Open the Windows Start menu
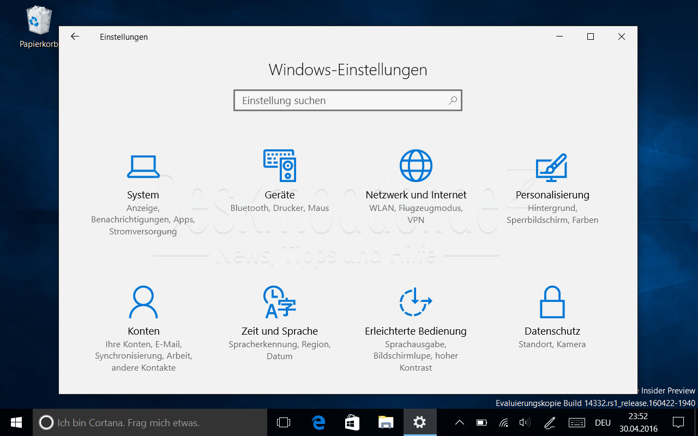The image size is (698, 436). coord(16,422)
